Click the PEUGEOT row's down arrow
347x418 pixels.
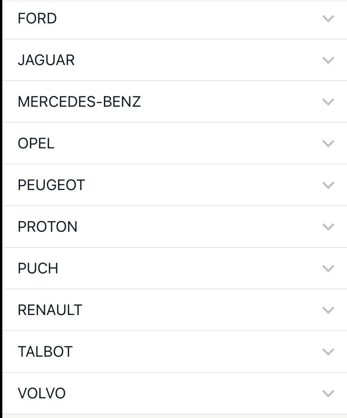coord(328,185)
